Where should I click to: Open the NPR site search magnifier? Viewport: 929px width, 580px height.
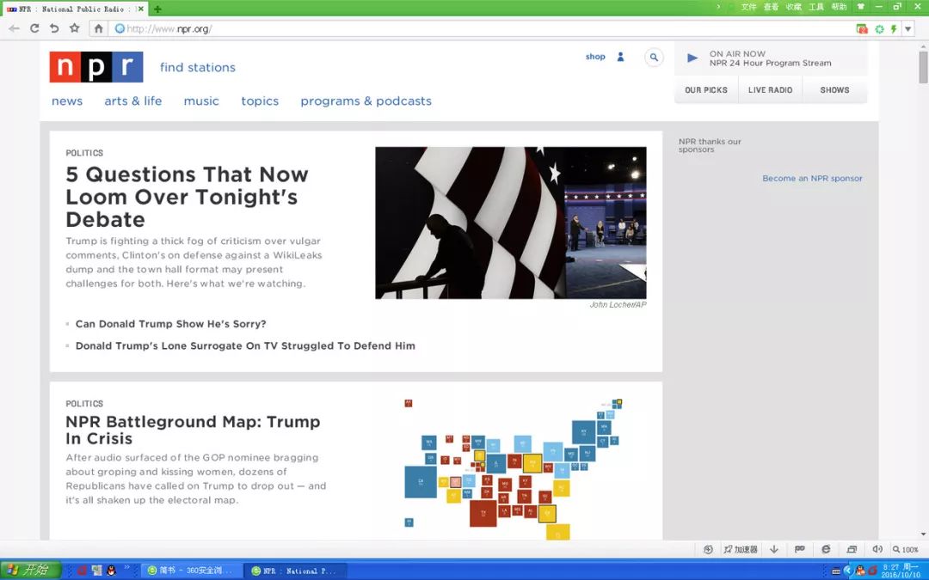point(654,58)
